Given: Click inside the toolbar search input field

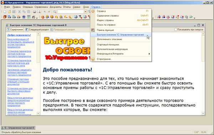Looking at the screenshot, I should (x=71, y=12).
